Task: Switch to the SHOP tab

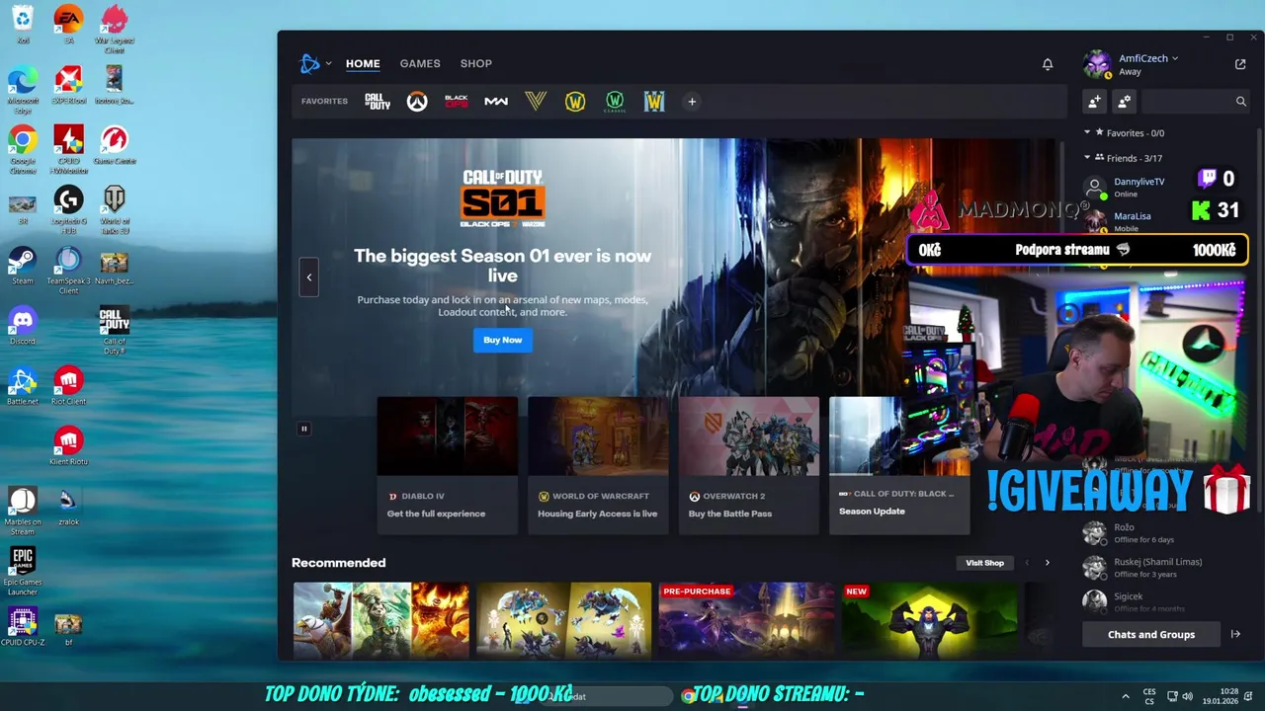Action: click(475, 63)
